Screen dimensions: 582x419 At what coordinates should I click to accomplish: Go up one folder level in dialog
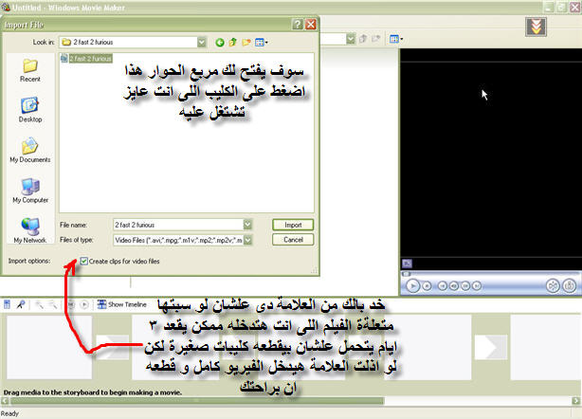click(232, 42)
